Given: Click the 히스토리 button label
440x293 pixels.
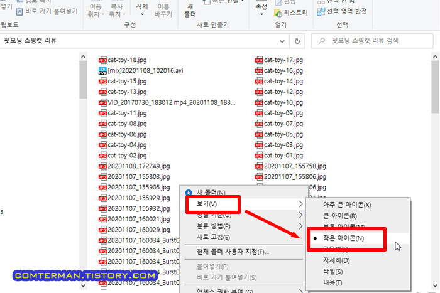Looking at the screenshot, I should click(x=295, y=13).
